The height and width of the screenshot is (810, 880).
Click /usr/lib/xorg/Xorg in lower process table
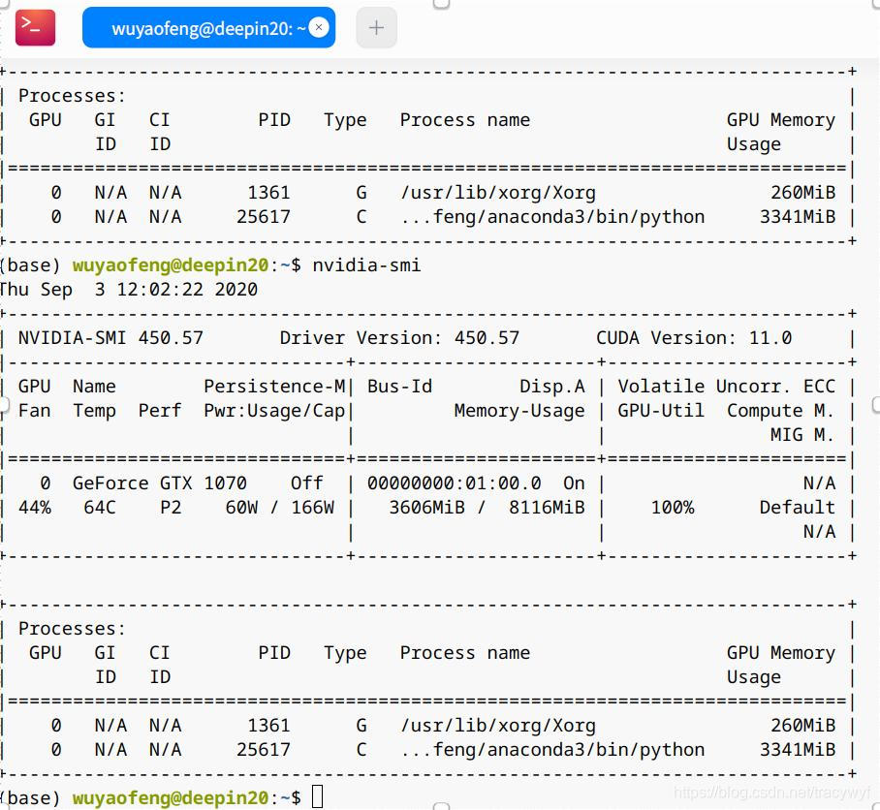[498, 726]
